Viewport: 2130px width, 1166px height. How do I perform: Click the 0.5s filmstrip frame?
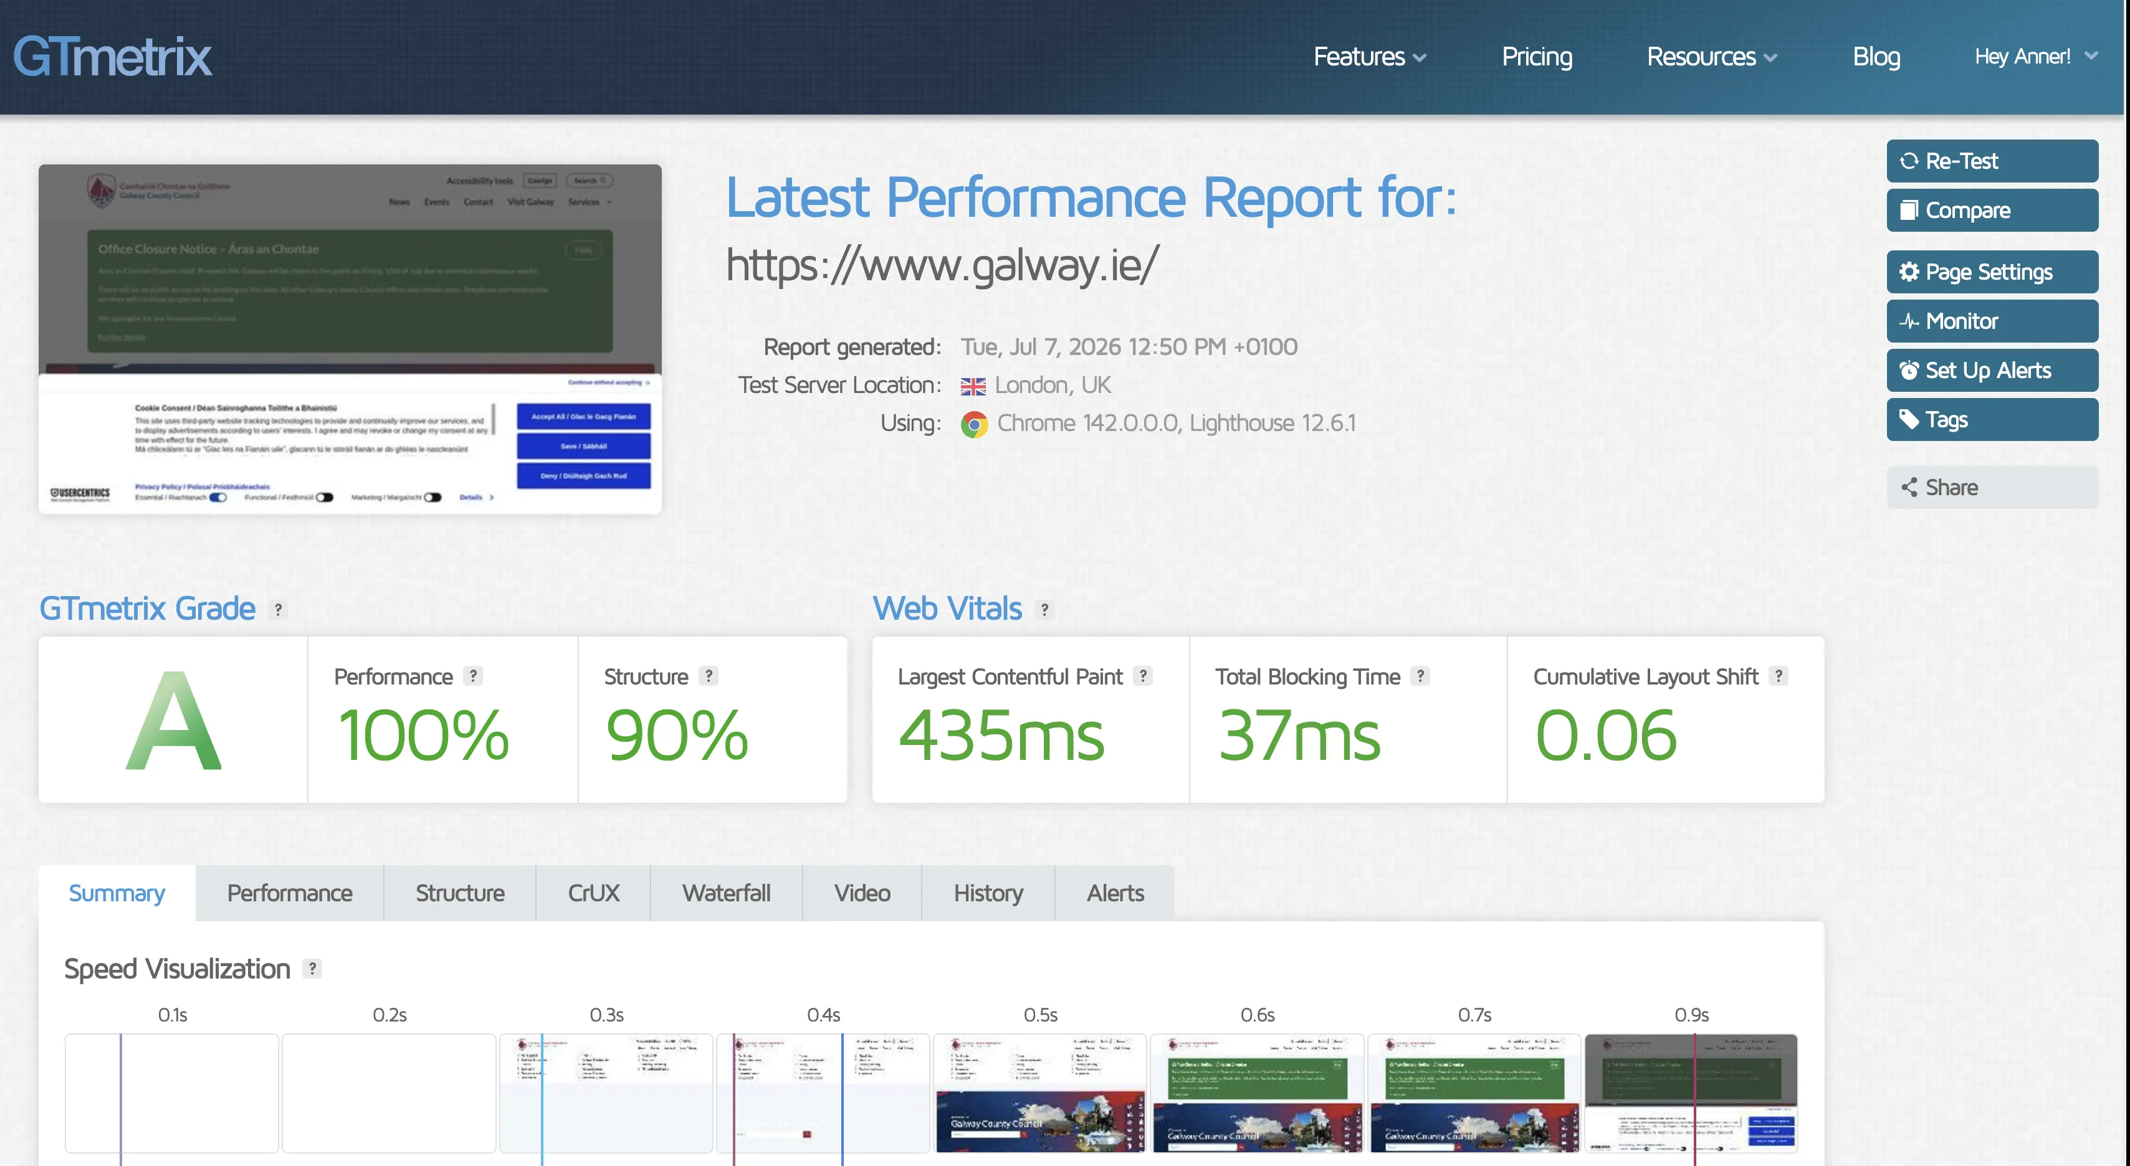click(x=1040, y=1093)
